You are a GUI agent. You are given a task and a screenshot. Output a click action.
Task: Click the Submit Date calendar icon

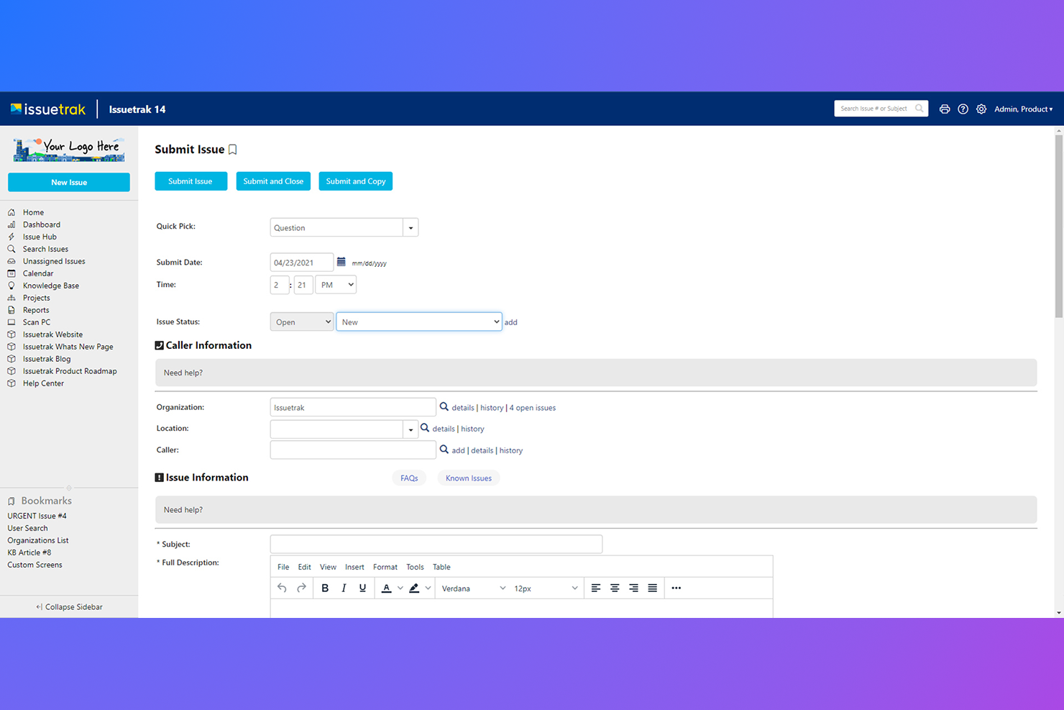(341, 262)
